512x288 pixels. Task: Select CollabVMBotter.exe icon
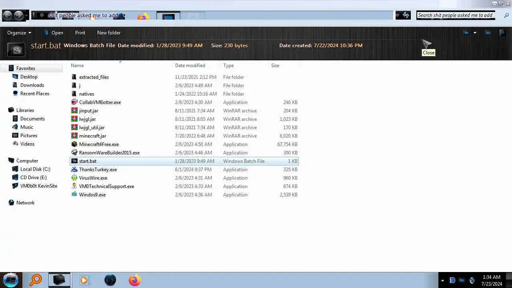(74, 102)
